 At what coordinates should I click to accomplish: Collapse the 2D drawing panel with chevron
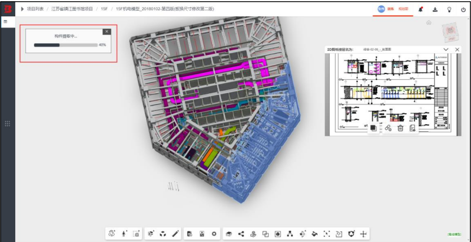point(446,49)
